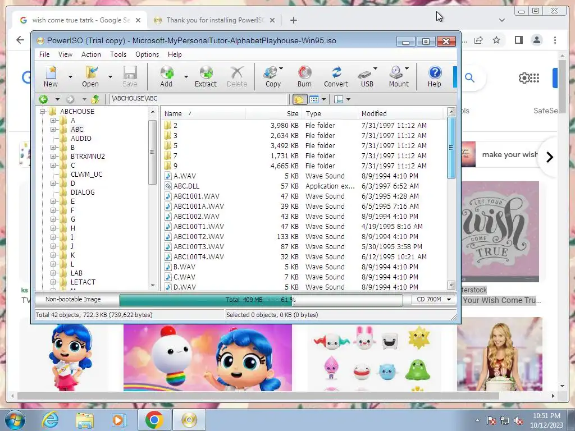
Task: Select the ABC.DLL file
Action: point(186,186)
